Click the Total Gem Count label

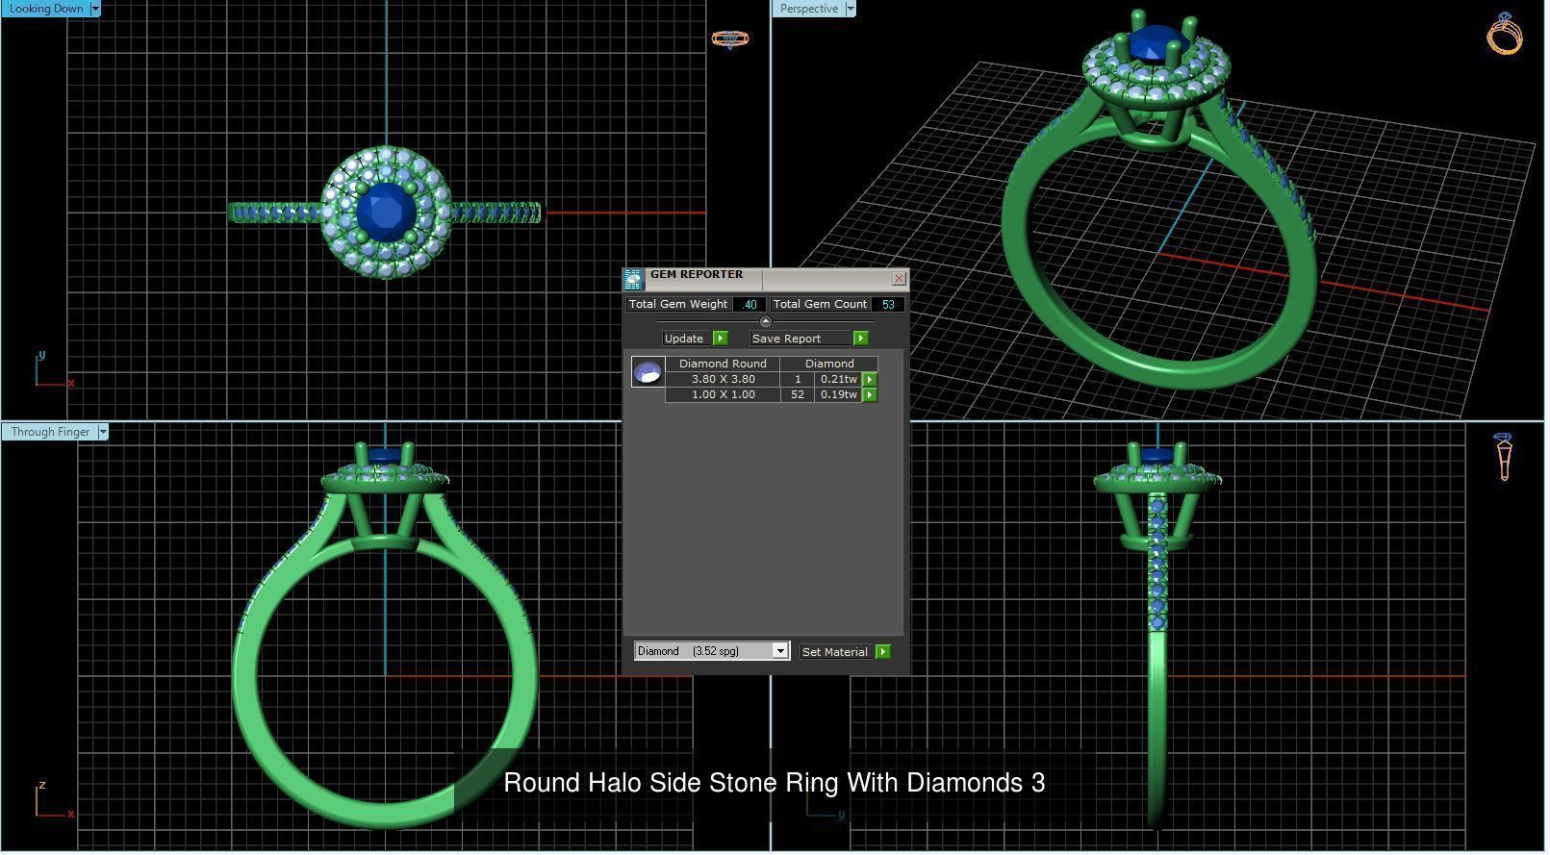(821, 305)
